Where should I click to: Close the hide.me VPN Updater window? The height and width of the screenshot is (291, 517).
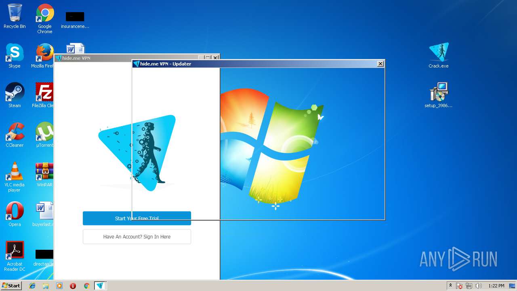pos(380,64)
